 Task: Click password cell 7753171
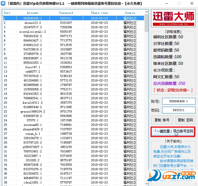(66, 89)
